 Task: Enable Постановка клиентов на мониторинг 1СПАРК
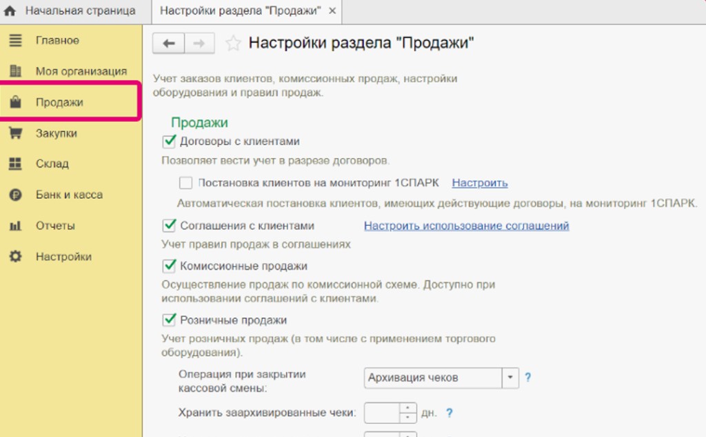[x=185, y=183]
